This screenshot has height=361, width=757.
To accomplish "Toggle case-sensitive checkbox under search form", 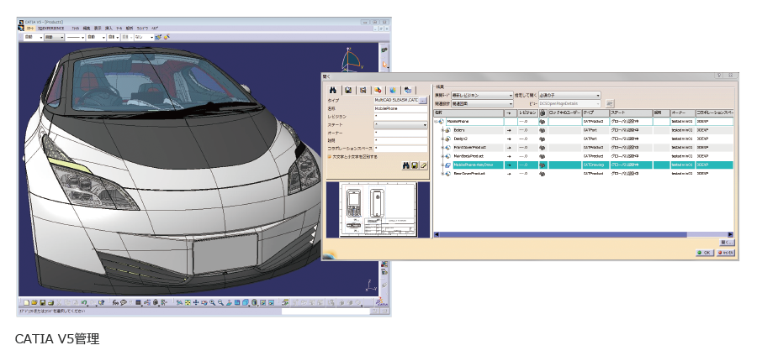I will [x=329, y=157].
